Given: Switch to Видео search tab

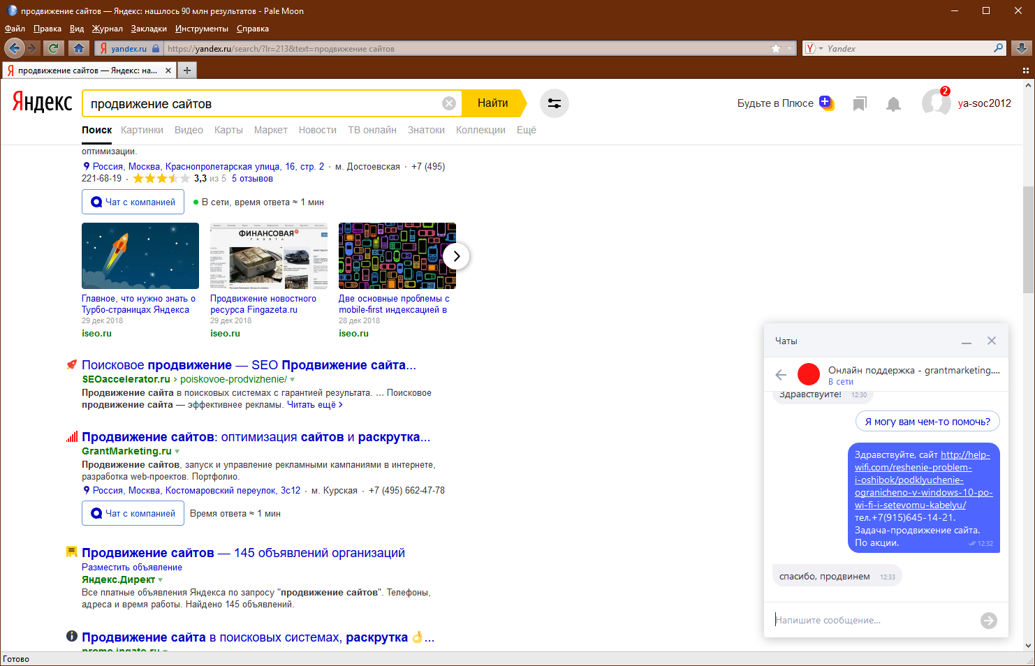Looking at the screenshot, I should (189, 130).
